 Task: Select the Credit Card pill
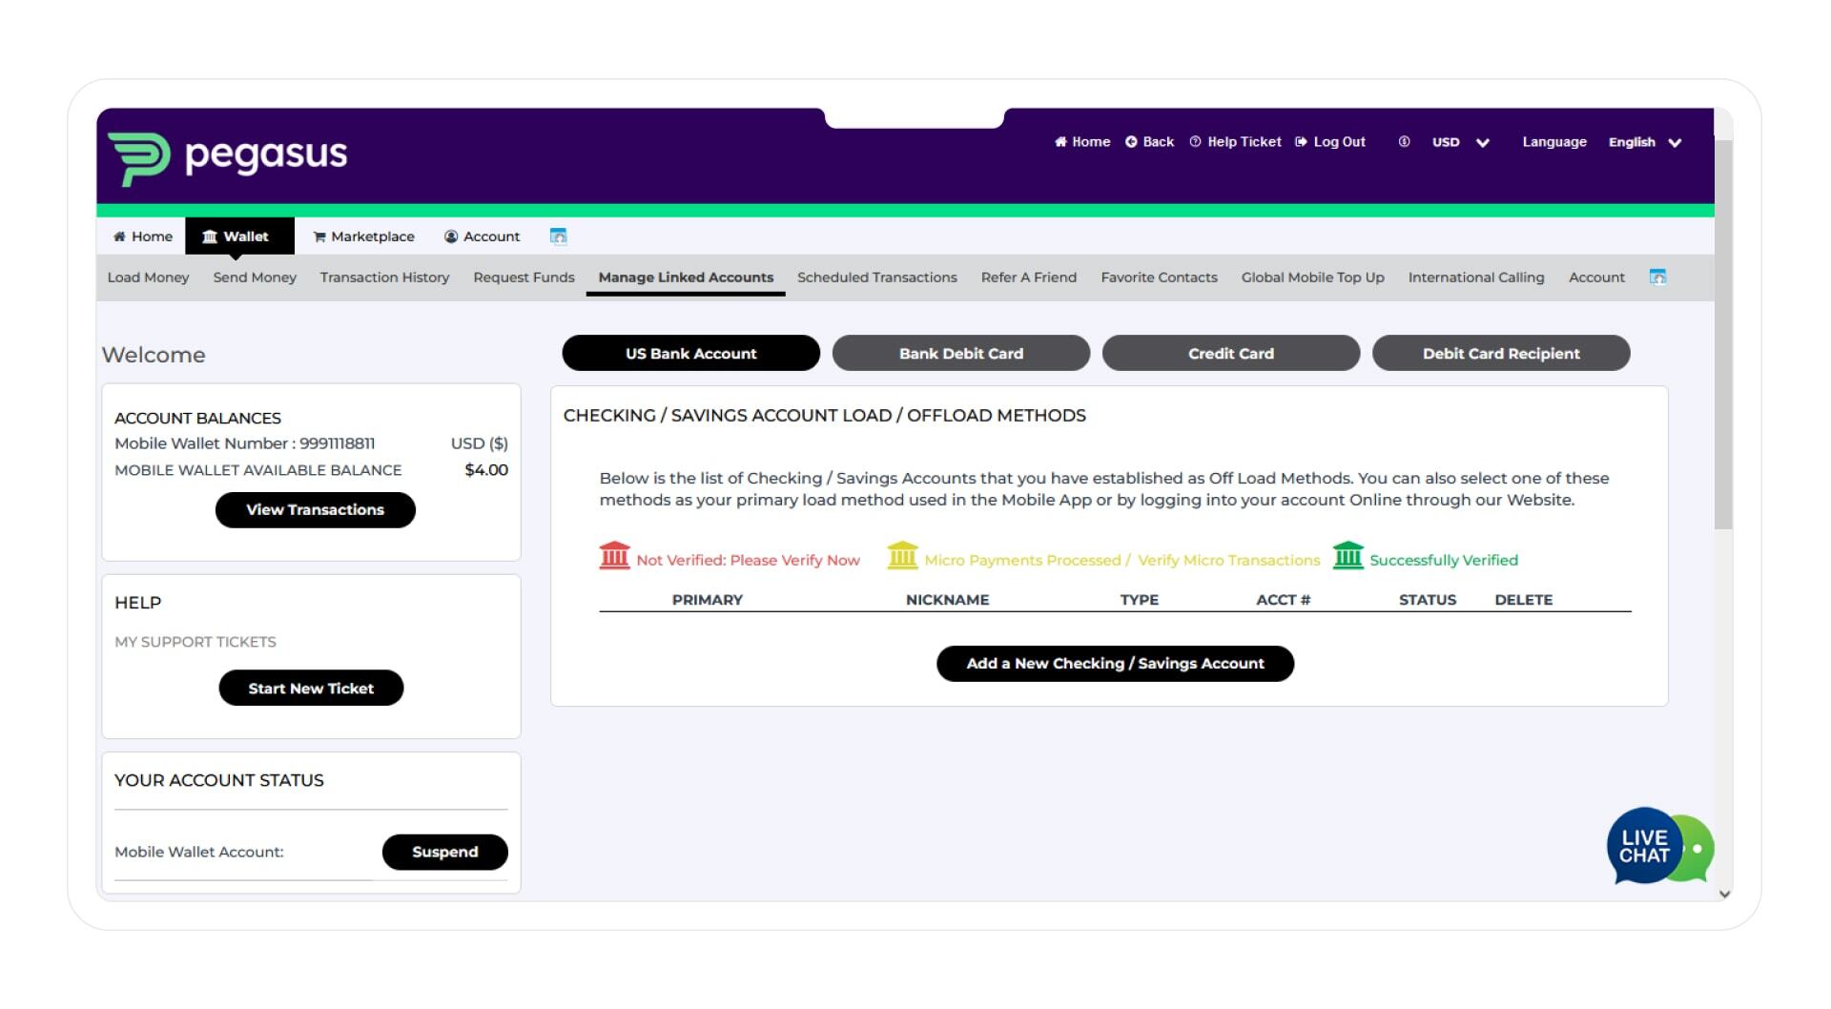(x=1230, y=353)
